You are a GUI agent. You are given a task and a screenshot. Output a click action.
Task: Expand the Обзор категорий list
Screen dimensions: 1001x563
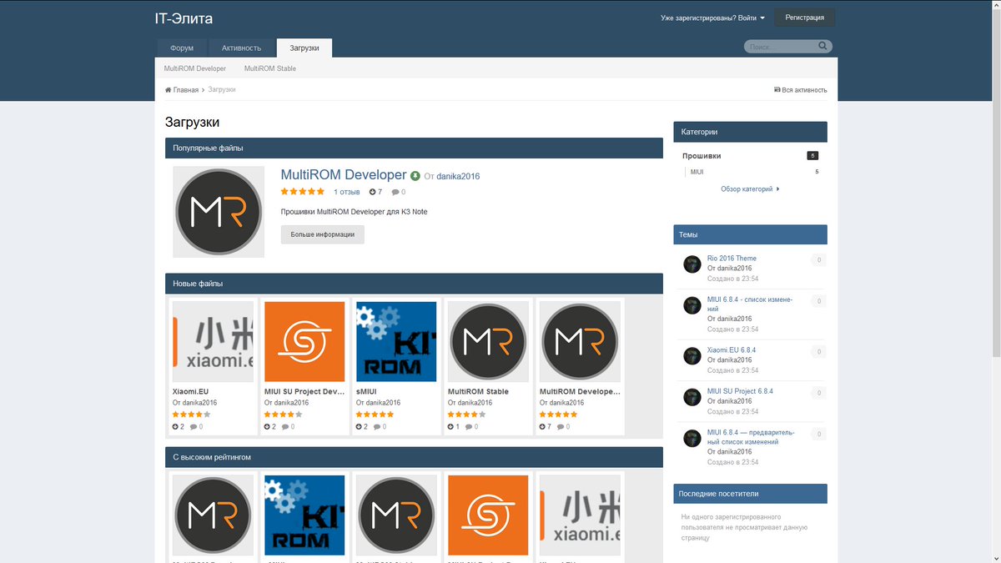click(x=749, y=189)
